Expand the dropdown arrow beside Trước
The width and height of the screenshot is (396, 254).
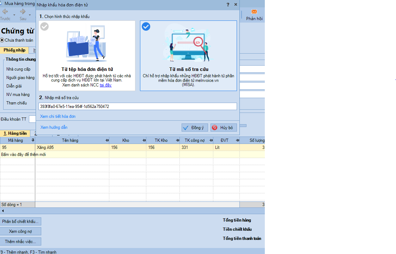[x=14, y=15]
